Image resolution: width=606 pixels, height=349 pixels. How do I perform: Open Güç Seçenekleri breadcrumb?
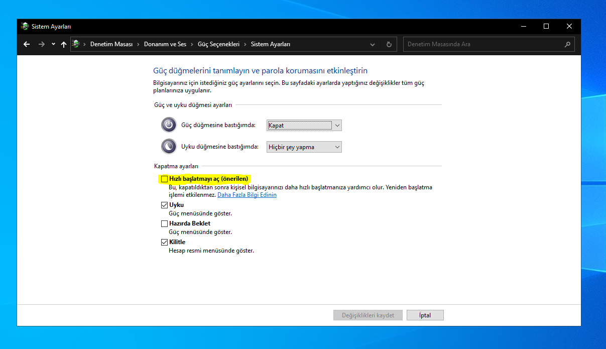218,44
